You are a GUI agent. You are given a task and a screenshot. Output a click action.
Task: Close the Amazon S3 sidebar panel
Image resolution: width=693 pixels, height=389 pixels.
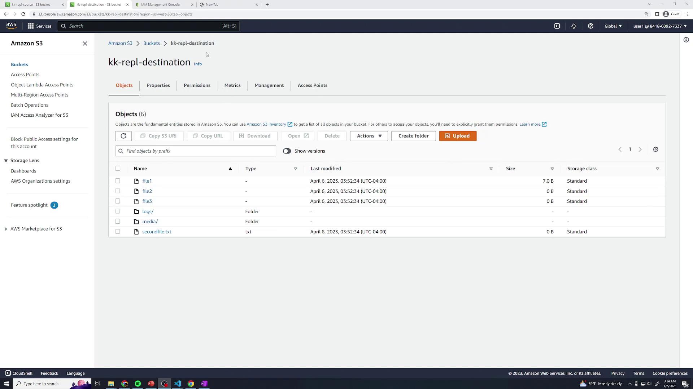(x=85, y=43)
